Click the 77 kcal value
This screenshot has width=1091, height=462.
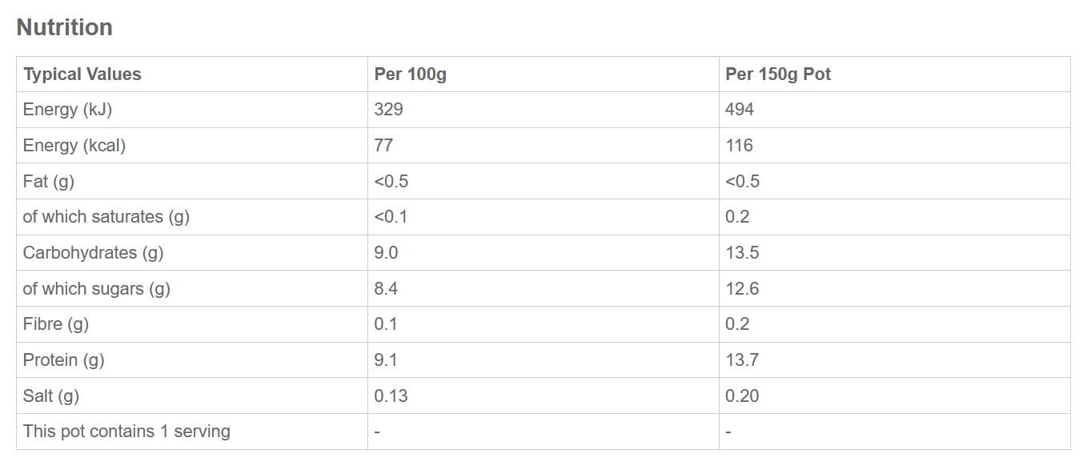click(383, 146)
